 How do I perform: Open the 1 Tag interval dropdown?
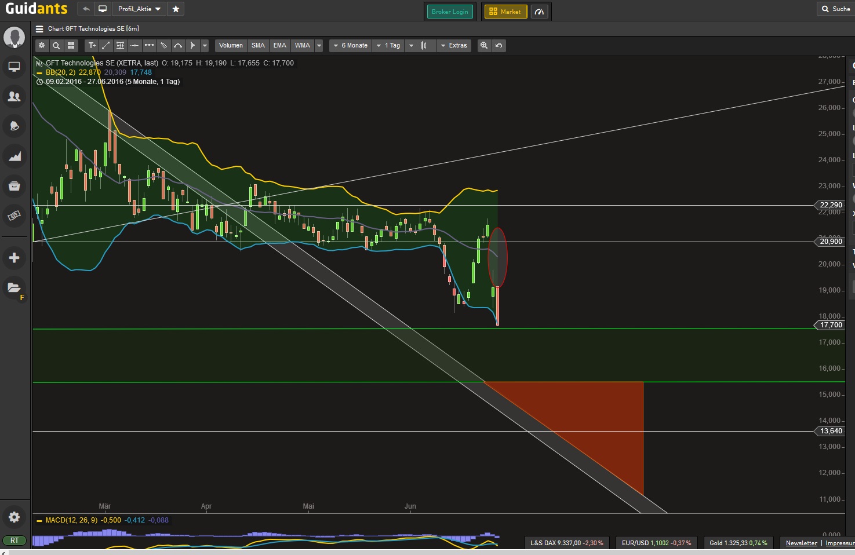(388, 45)
